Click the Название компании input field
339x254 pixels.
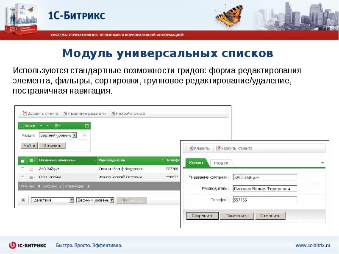click(x=265, y=177)
